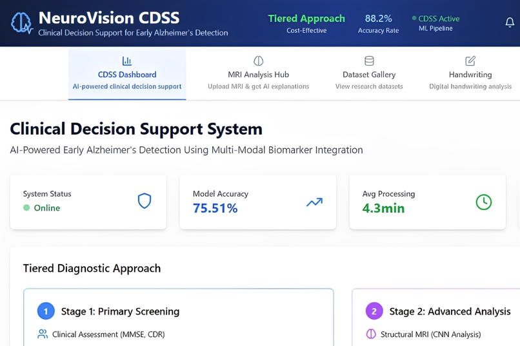Click the Tiered Approach header label
520x346 pixels.
point(306,19)
